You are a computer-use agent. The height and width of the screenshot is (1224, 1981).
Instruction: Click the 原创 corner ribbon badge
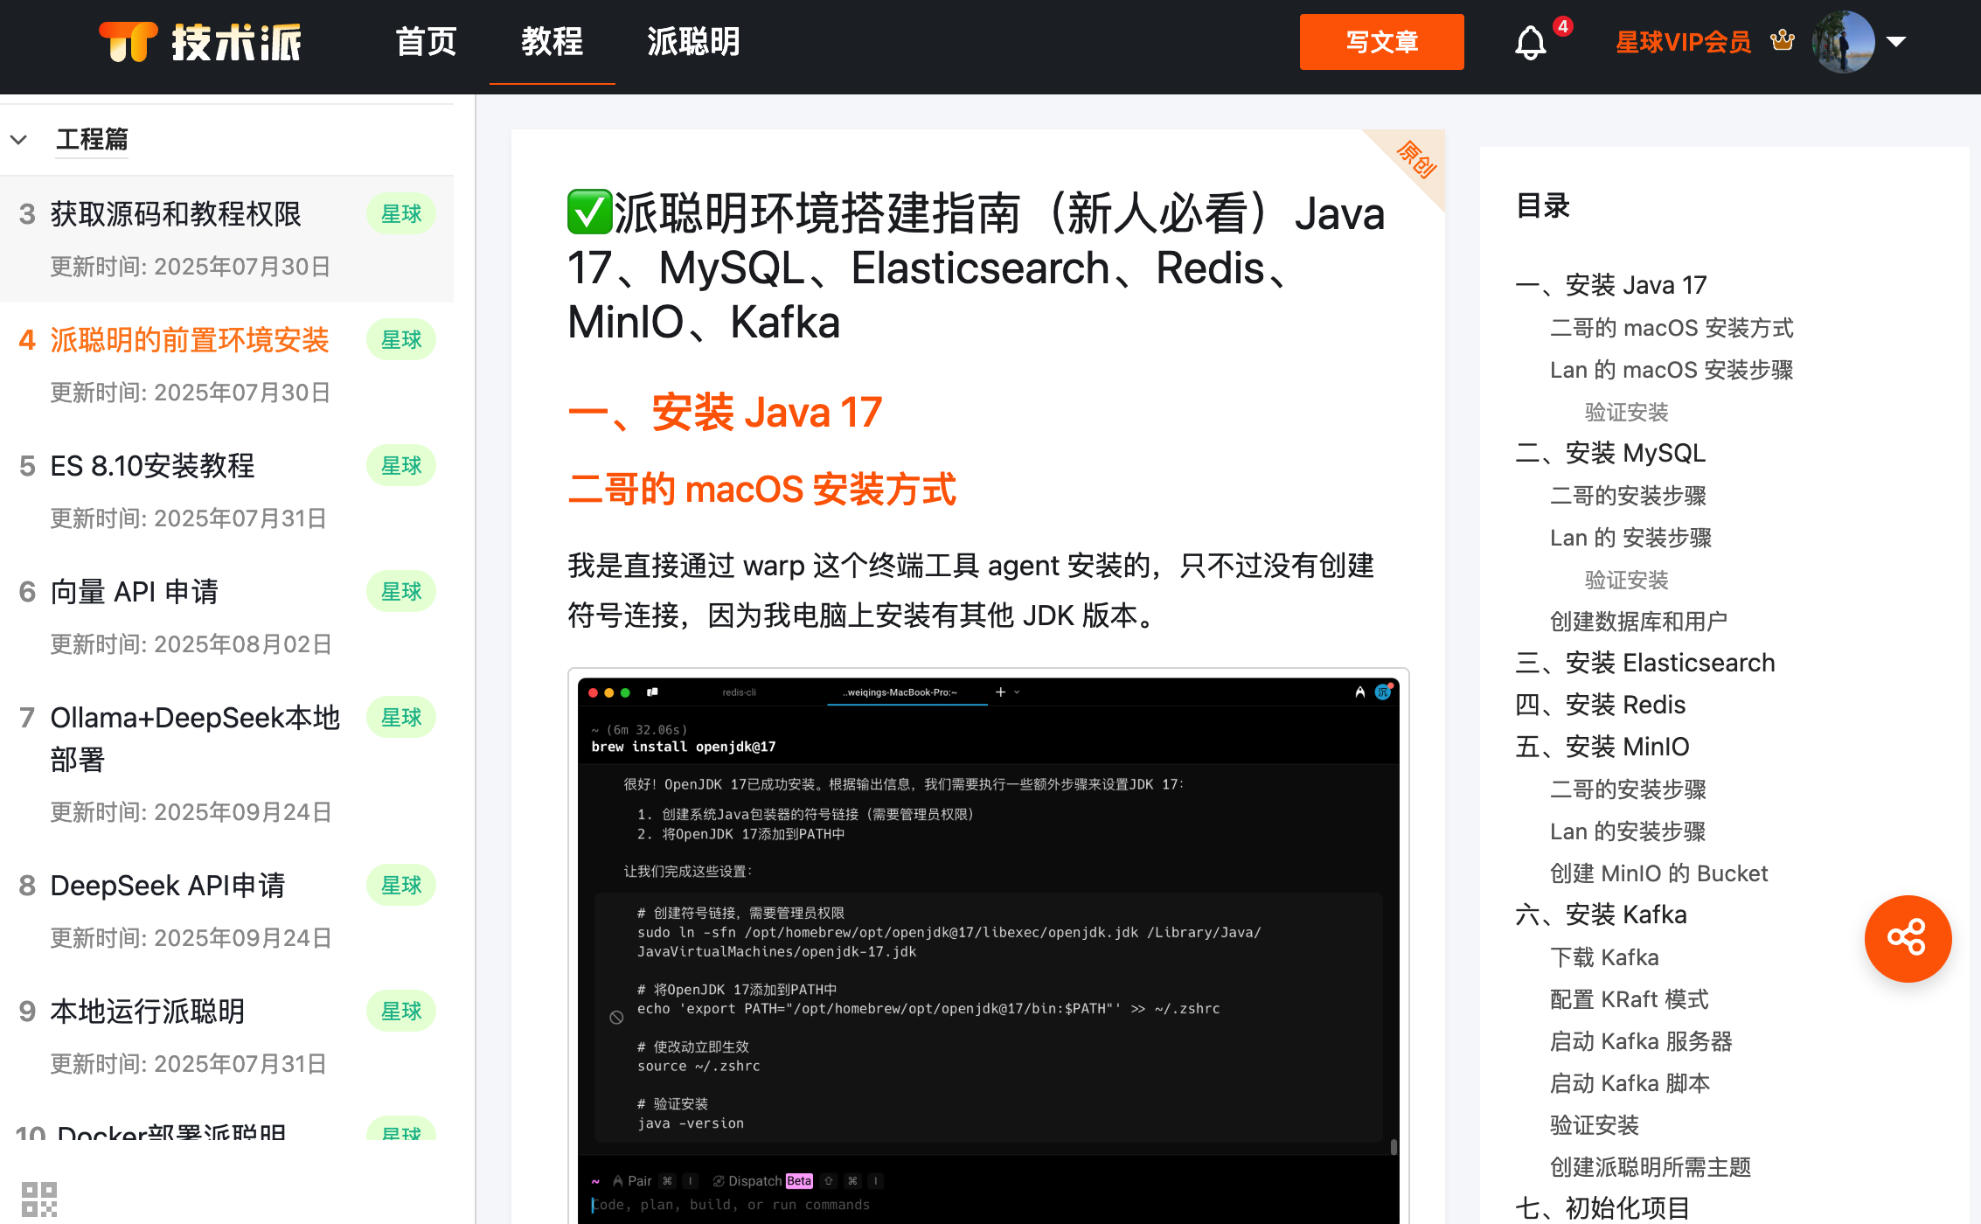coord(1416,159)
